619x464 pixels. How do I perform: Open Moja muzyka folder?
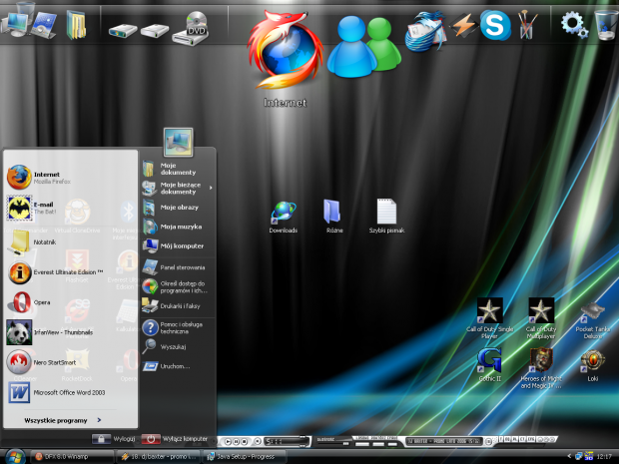pyautogui.click(x=178, y=227)
